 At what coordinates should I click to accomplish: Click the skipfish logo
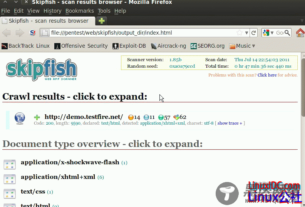(42, 70)
